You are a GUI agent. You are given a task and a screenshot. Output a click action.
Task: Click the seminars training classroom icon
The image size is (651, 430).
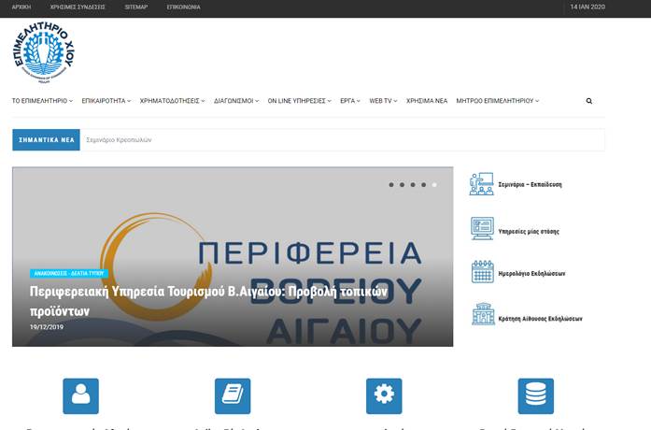[482, 183]
